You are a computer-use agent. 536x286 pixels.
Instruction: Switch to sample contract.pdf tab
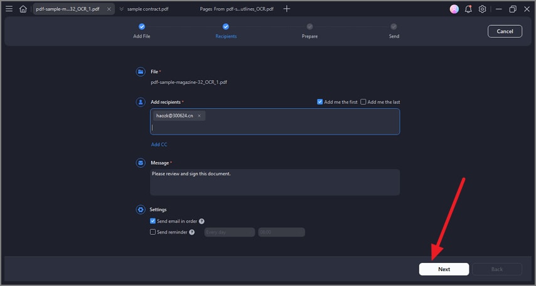point(148,9)
